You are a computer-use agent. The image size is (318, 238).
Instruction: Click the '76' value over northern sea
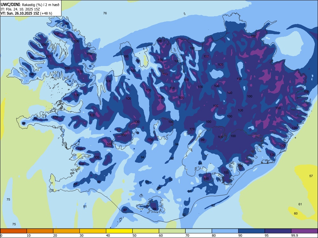105,13
